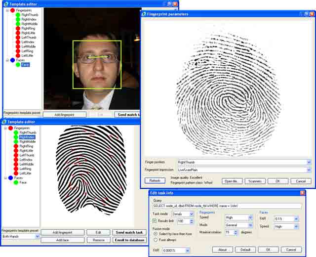Open Finger position dropdown showing RightThumb
The width and height of the screenshot is (316, 257).
tap(309, 162)
